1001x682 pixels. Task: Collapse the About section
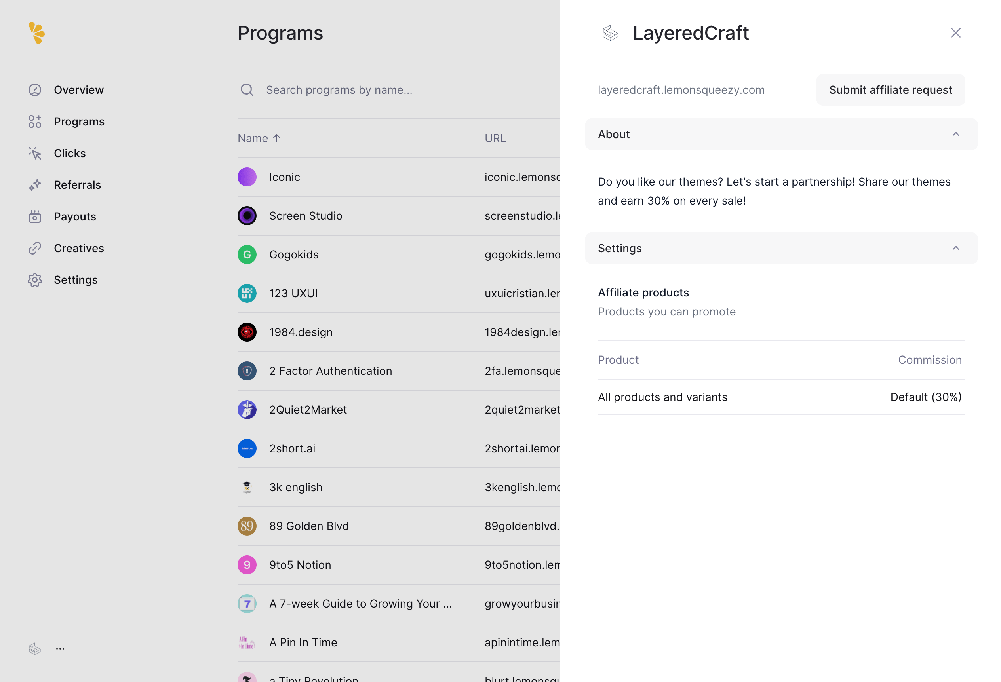955,134
